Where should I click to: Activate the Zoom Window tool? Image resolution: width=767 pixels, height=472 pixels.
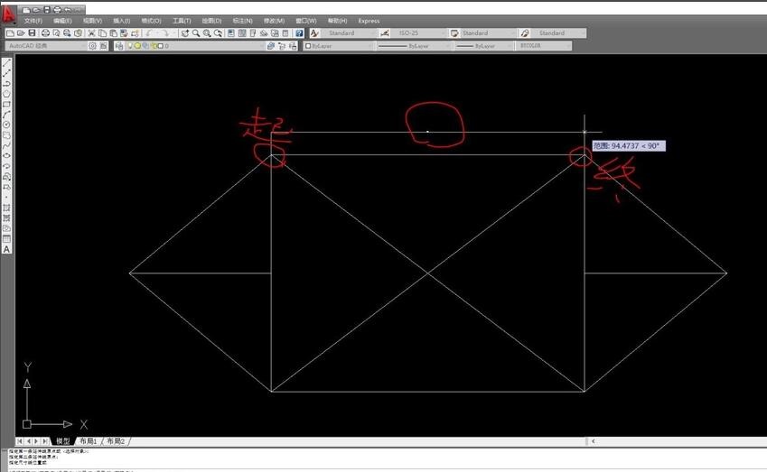(x=207, y=33)
